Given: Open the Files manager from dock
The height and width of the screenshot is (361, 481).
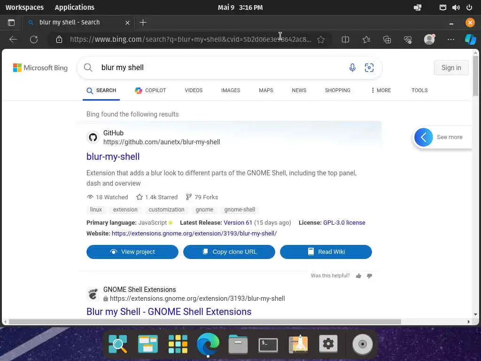Looking at the screenshot, I should coord(238,344).
